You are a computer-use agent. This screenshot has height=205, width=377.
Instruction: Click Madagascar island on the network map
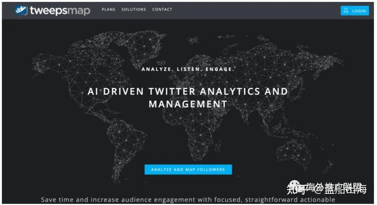[x=218, y=146]
